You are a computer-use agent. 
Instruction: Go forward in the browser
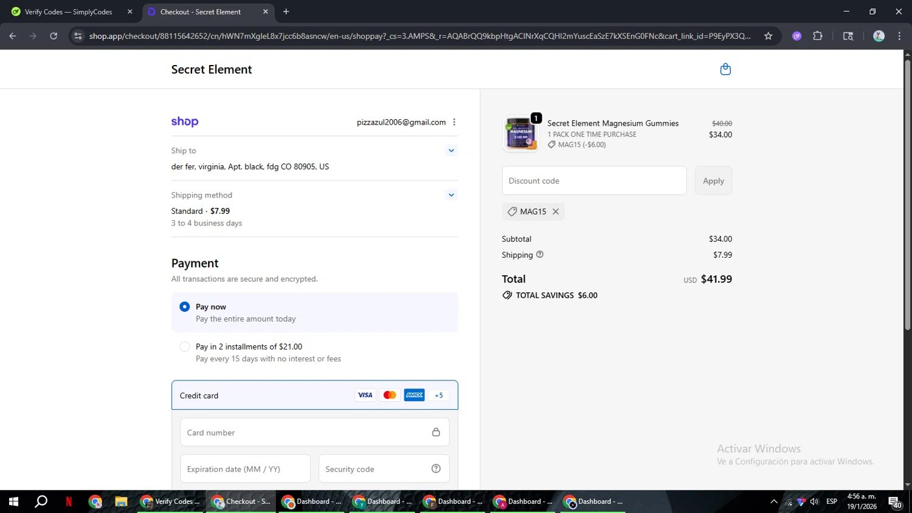[x=33, y=36]
